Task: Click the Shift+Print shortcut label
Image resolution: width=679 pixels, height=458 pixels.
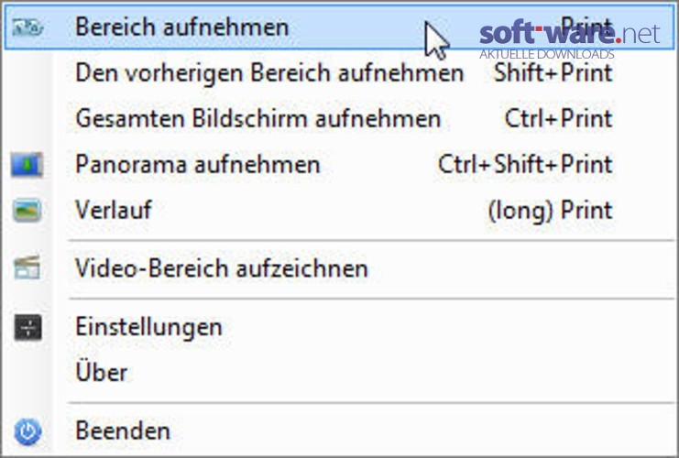Action: [x=553, y=72]
